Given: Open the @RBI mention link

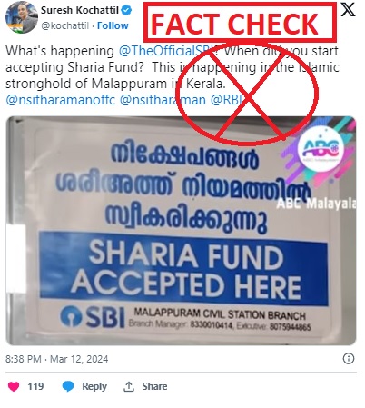Looking at the screenshot, I should (226, 100).
